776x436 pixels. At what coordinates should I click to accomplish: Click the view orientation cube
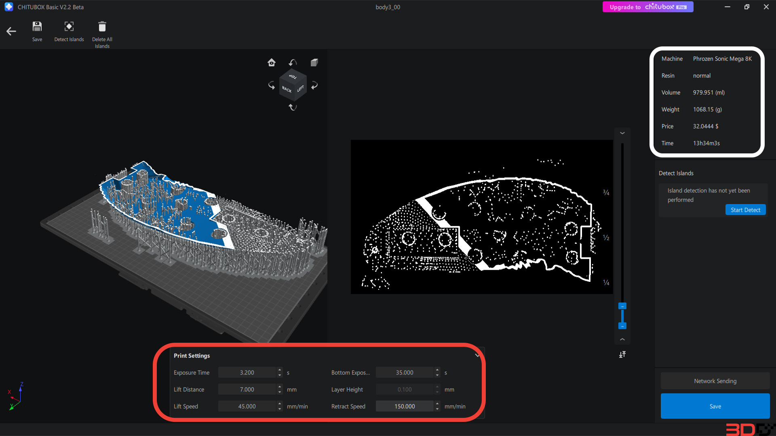tap(293, 85)
